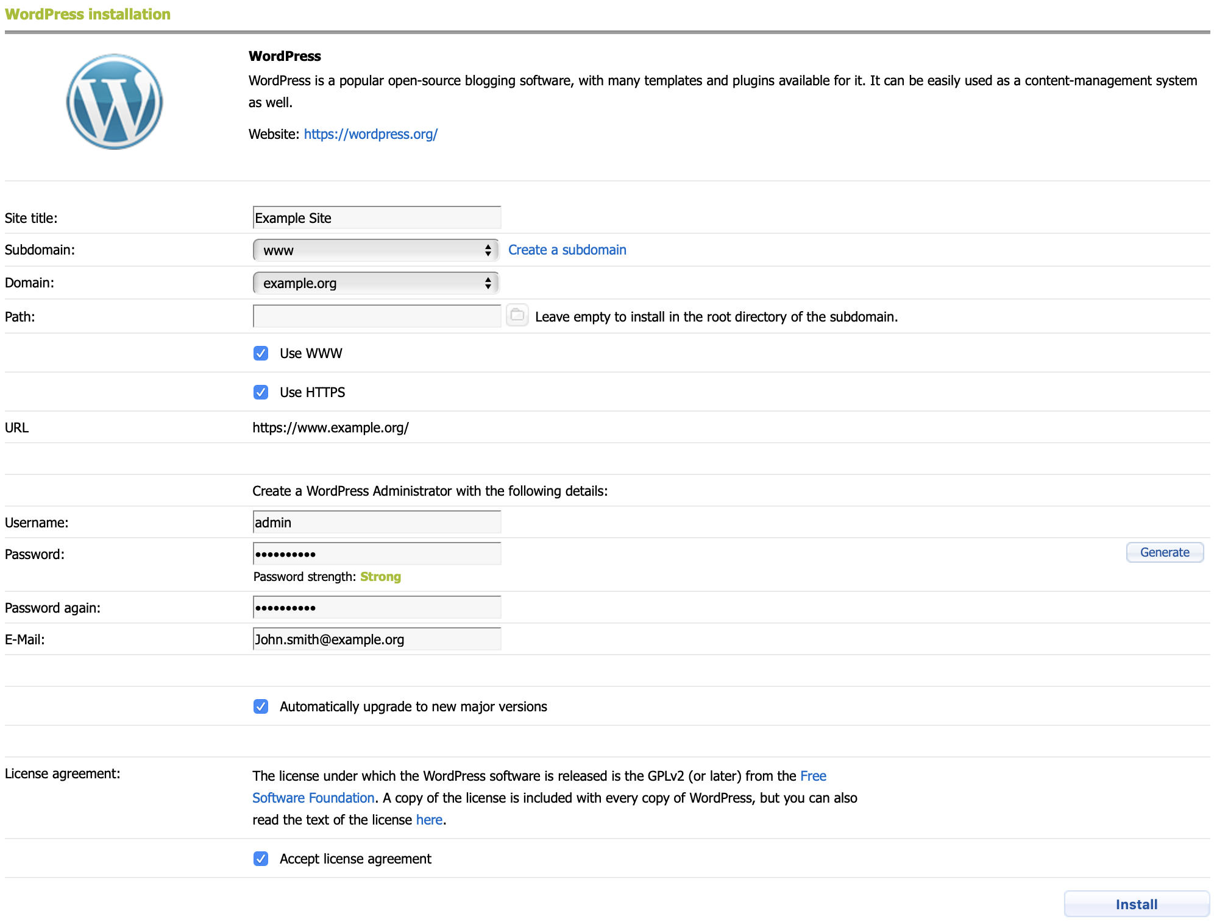
Task: Click the 'Site title:' label
Action: pos(31,218)
